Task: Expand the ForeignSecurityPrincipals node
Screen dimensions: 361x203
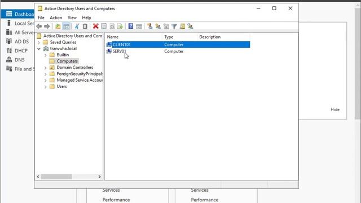Action: tap(45, 74)
